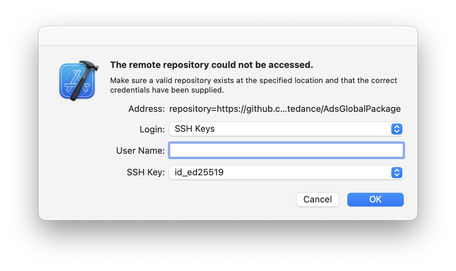Select the App Store style icon in the dialog

click(78, 81)
